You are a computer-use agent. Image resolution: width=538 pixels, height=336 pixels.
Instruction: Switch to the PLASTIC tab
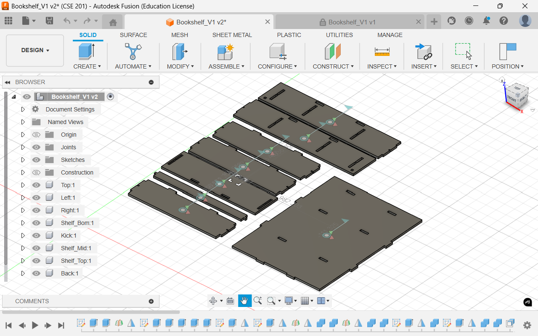click(289, 35)
